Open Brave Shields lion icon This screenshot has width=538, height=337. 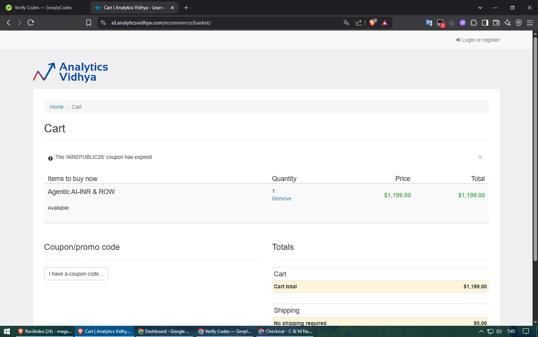click(x=373, y=23)
